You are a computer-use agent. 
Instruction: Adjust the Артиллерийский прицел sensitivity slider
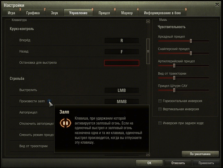pyautogui.click(x=174, y=66)
